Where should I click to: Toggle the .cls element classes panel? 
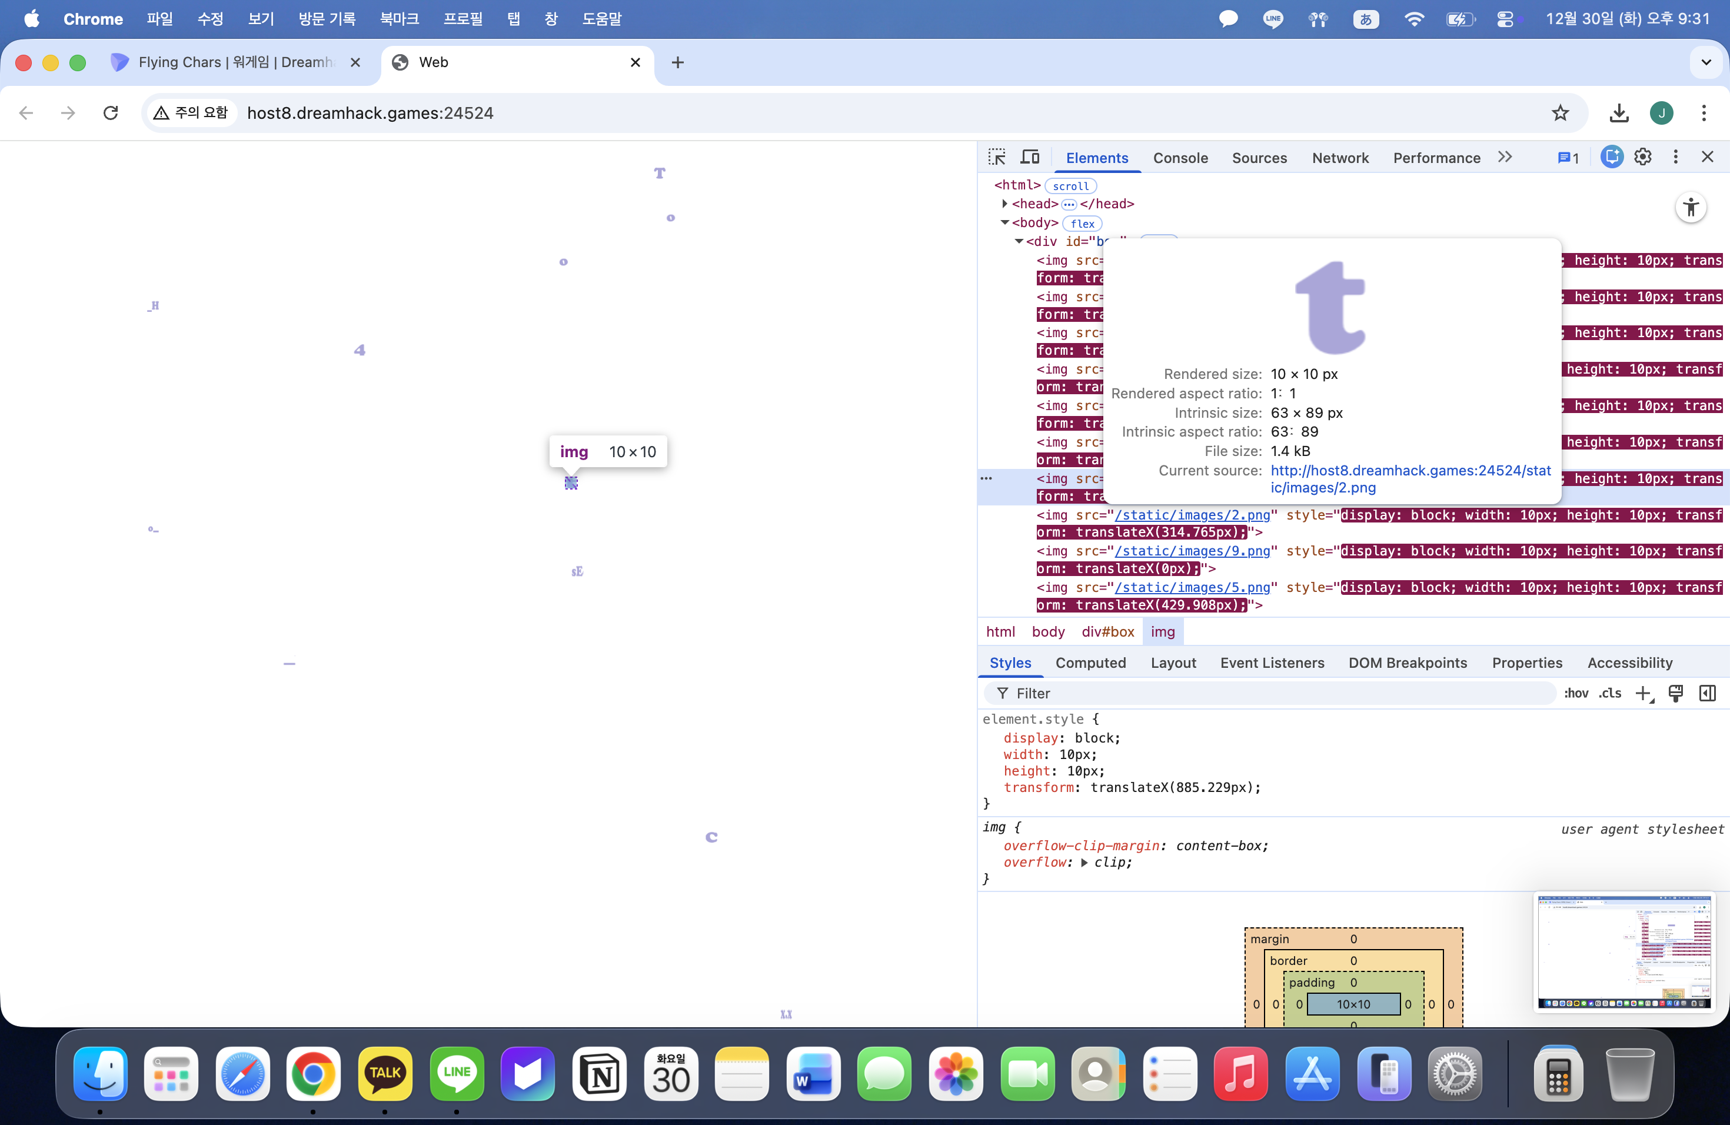click(x=1610, y=693)
